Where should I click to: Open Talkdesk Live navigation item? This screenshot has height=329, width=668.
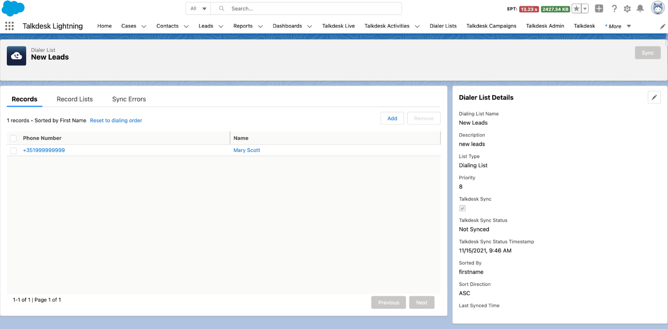tap(339, 26)
